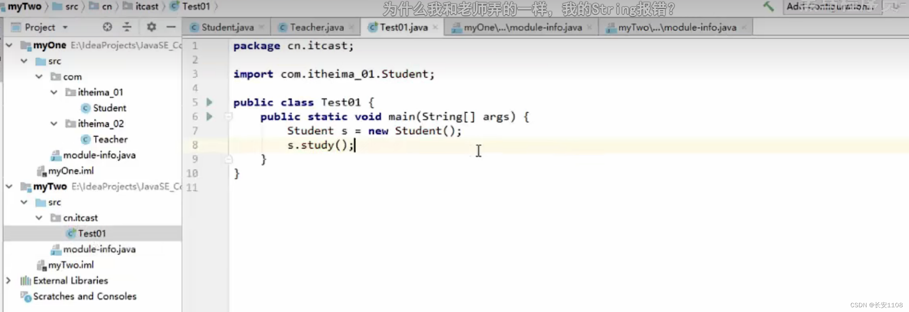Screen dimensions: 909x312
Task: Select the myOne.iml file
Action: coord(71,171)
